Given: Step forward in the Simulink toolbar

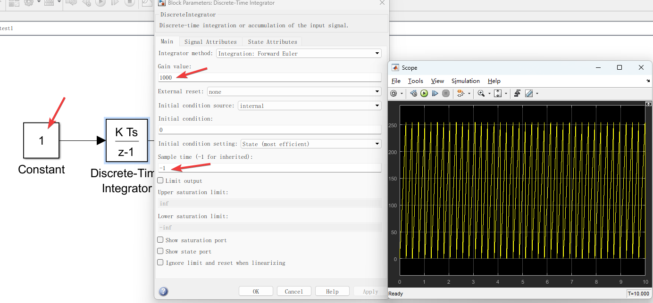Looking at the screenshot, I should click(115, 3).
